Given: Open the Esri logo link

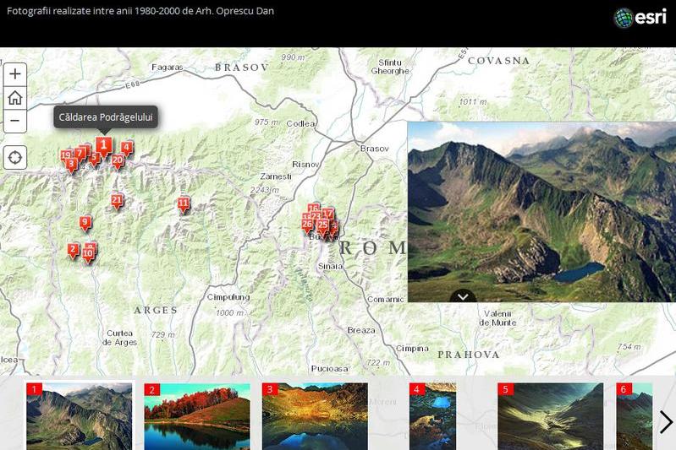Looking at the screenshot, I should (x=640, y=18).
